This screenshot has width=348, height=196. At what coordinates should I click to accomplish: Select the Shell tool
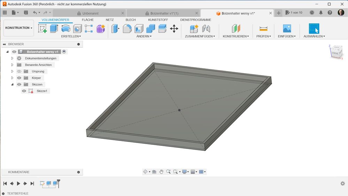tap(139, 29)
